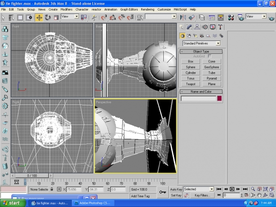Open the Layer Manager icon
This screenshot has width=276, height=207.
tap(202, 17)
